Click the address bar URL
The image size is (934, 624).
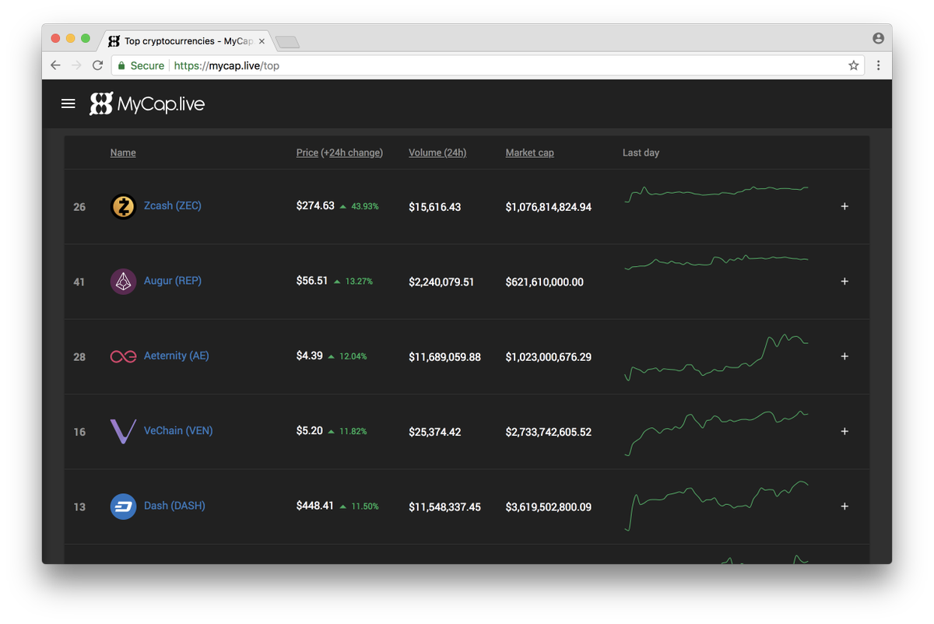(x=226, y=65)
